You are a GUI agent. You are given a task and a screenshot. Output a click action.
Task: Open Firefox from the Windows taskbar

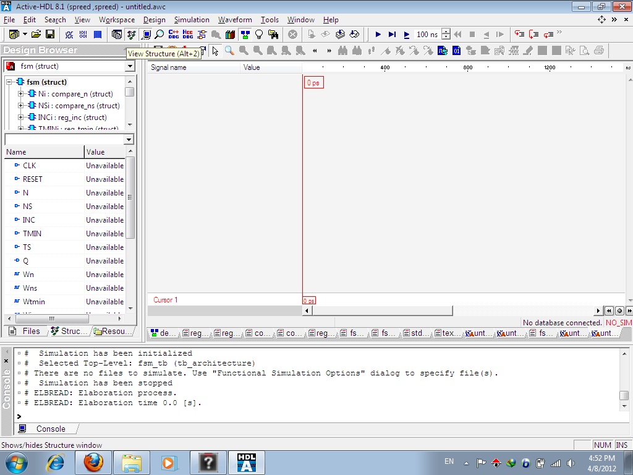pos(93,463)
